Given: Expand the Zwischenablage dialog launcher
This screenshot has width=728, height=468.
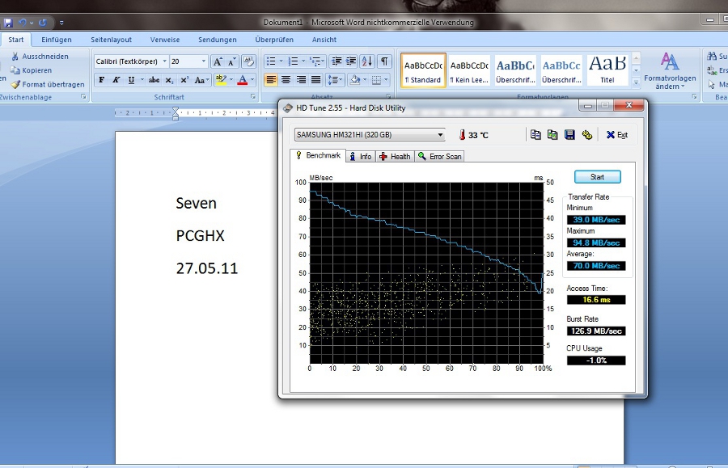Looking at the screenshot, I should 83,97.
